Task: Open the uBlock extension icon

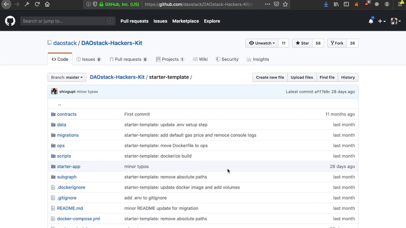Action: point(367,4)
